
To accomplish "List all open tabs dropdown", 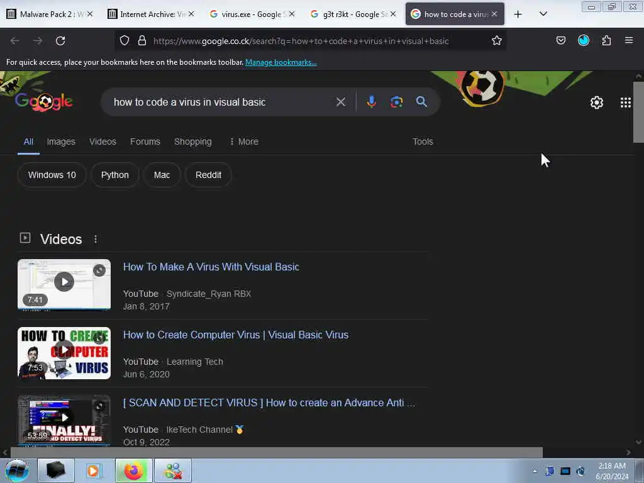I will point(543,14).
